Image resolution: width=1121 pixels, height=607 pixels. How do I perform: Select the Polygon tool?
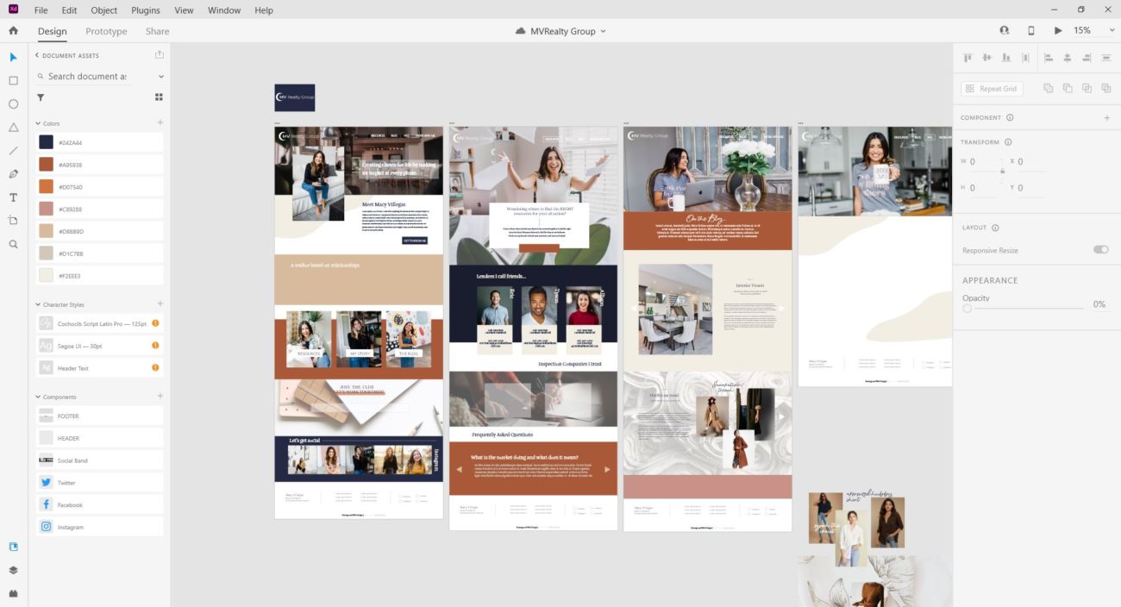(13, 127)
